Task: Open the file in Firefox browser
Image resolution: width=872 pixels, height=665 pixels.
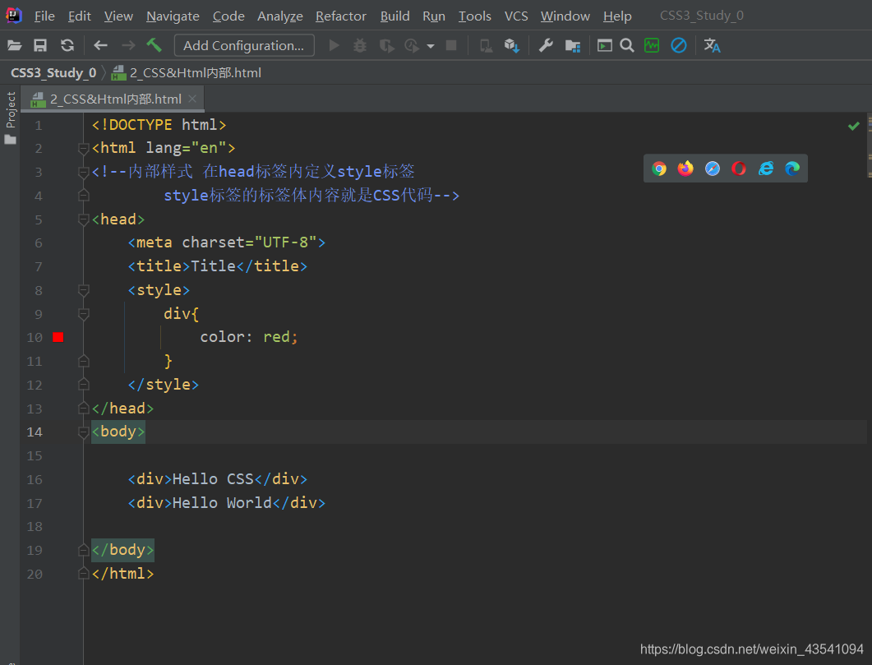Action: coord(685,168)
